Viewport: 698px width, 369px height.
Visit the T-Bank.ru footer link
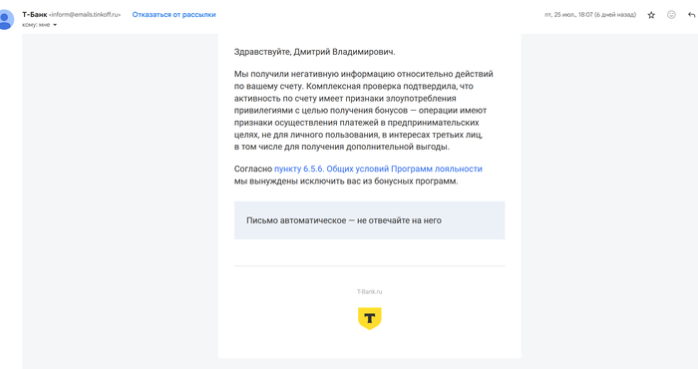tap(370, 291)
